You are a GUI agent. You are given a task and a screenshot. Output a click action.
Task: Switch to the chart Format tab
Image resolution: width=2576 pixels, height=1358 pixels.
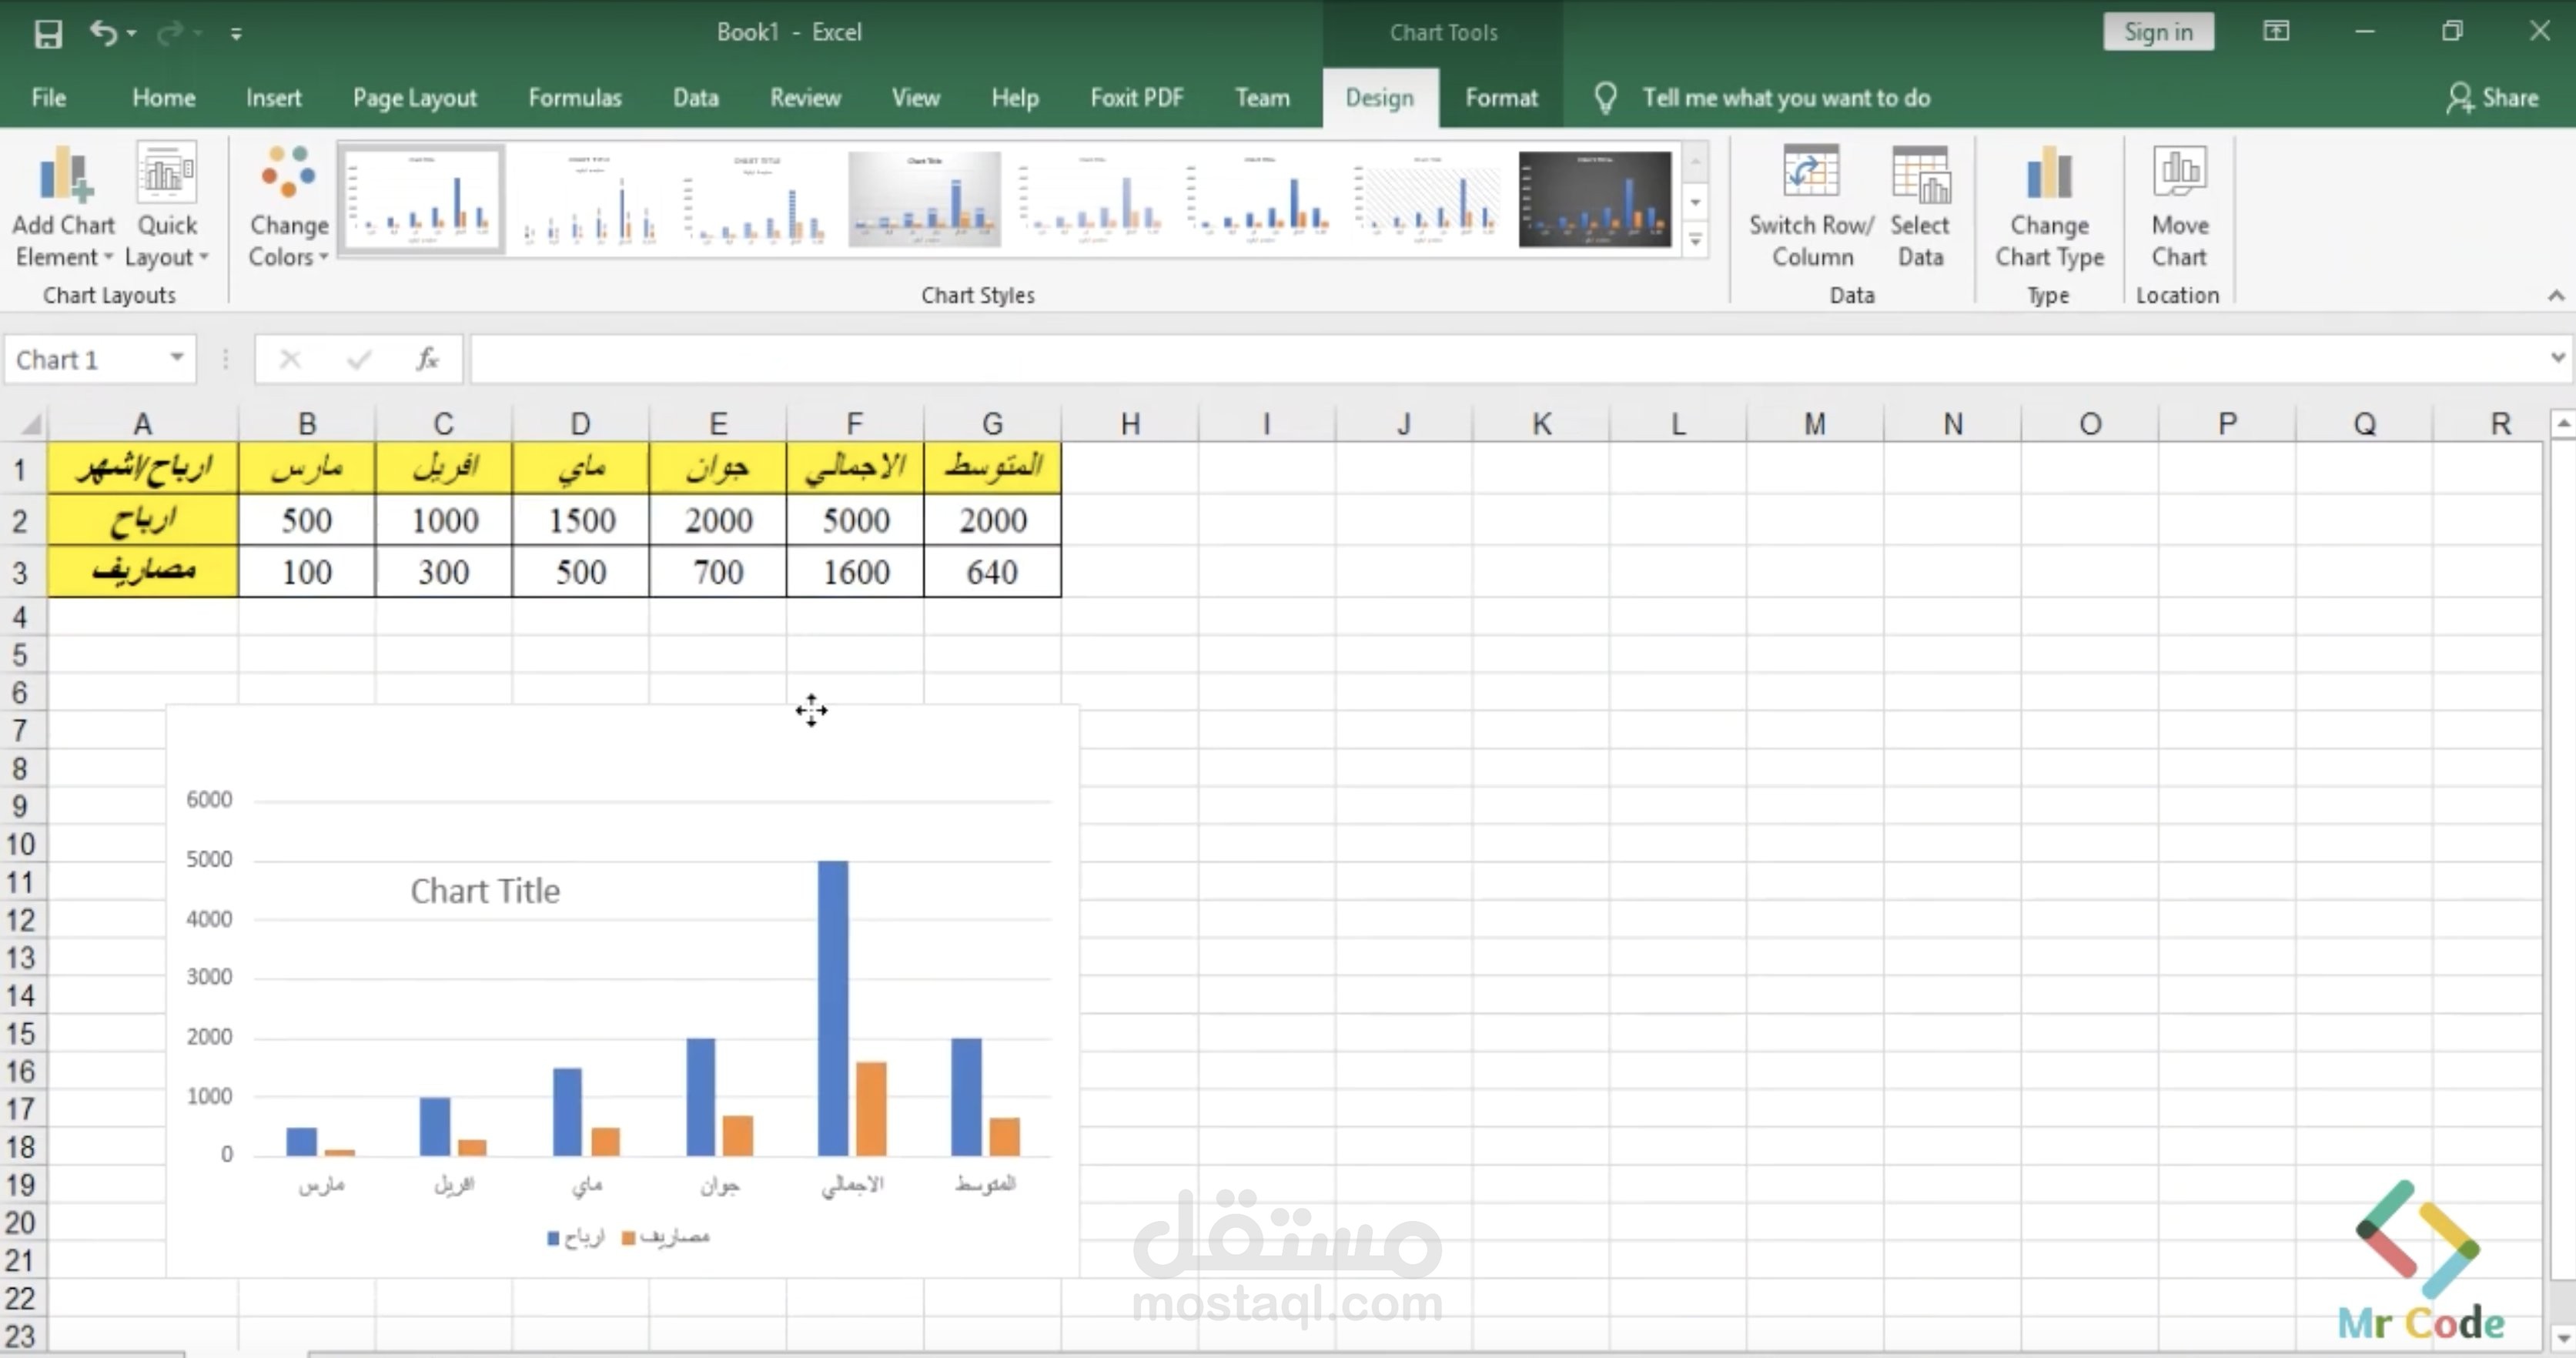coord(1501,98)
